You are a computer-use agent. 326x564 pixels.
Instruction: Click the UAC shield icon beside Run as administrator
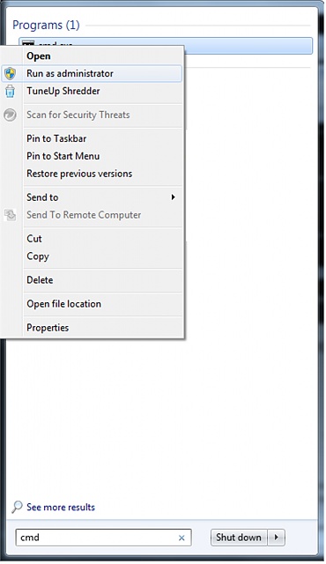tap(10, 74)
